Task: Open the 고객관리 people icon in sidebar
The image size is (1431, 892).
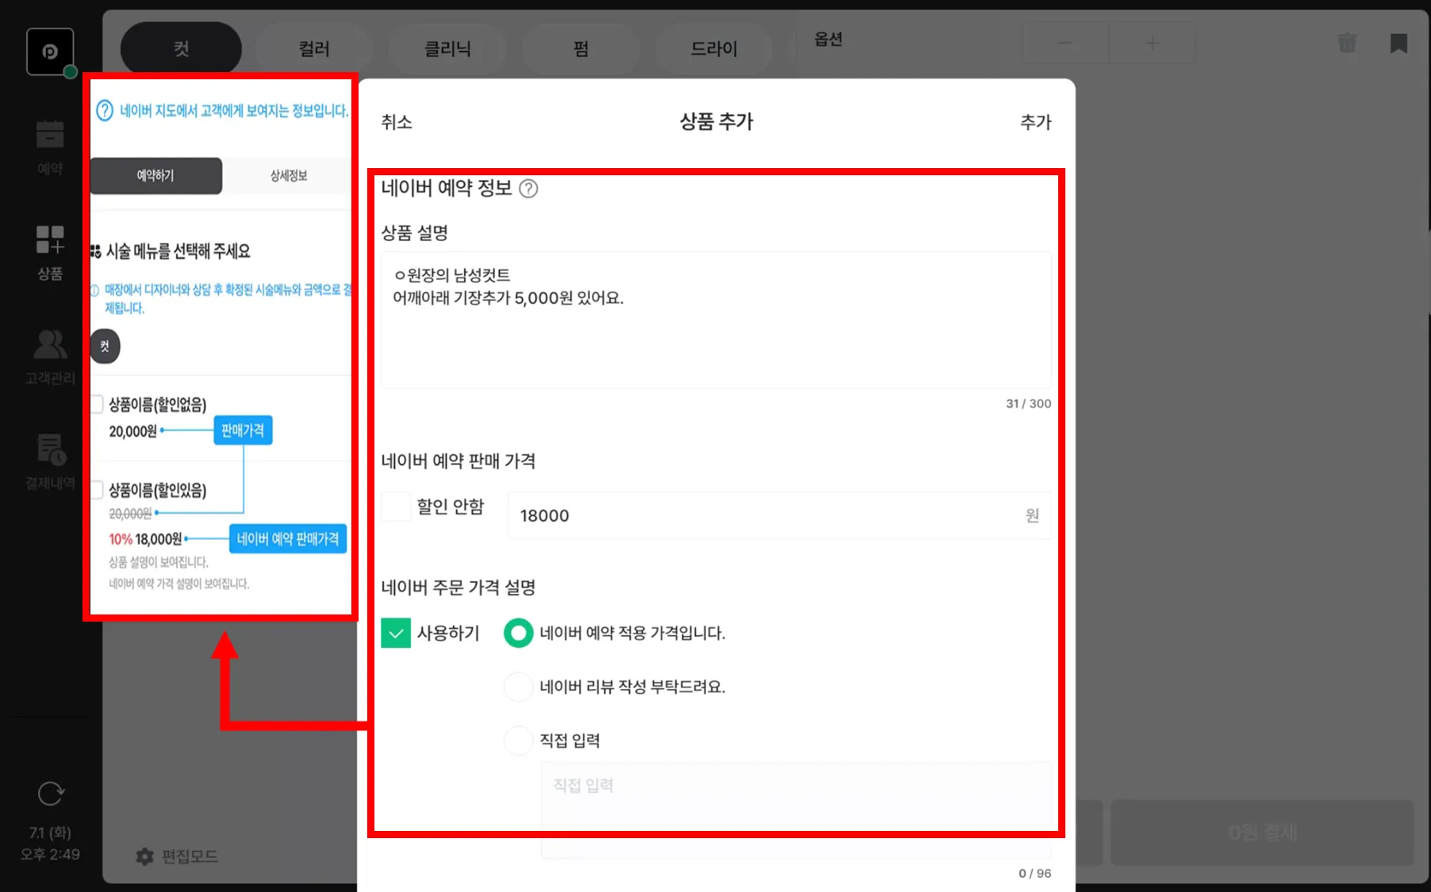Action: [50, 344]
